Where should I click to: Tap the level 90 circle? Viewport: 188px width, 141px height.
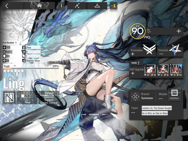click(137, 31)
